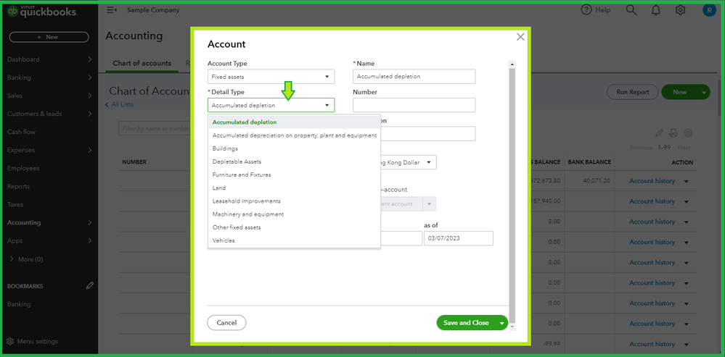Choose Vehicles detail type

[x=295, y=240]
